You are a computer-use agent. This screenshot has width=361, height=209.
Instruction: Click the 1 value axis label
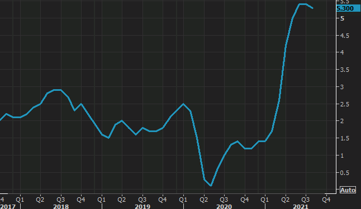coord(343,155)
